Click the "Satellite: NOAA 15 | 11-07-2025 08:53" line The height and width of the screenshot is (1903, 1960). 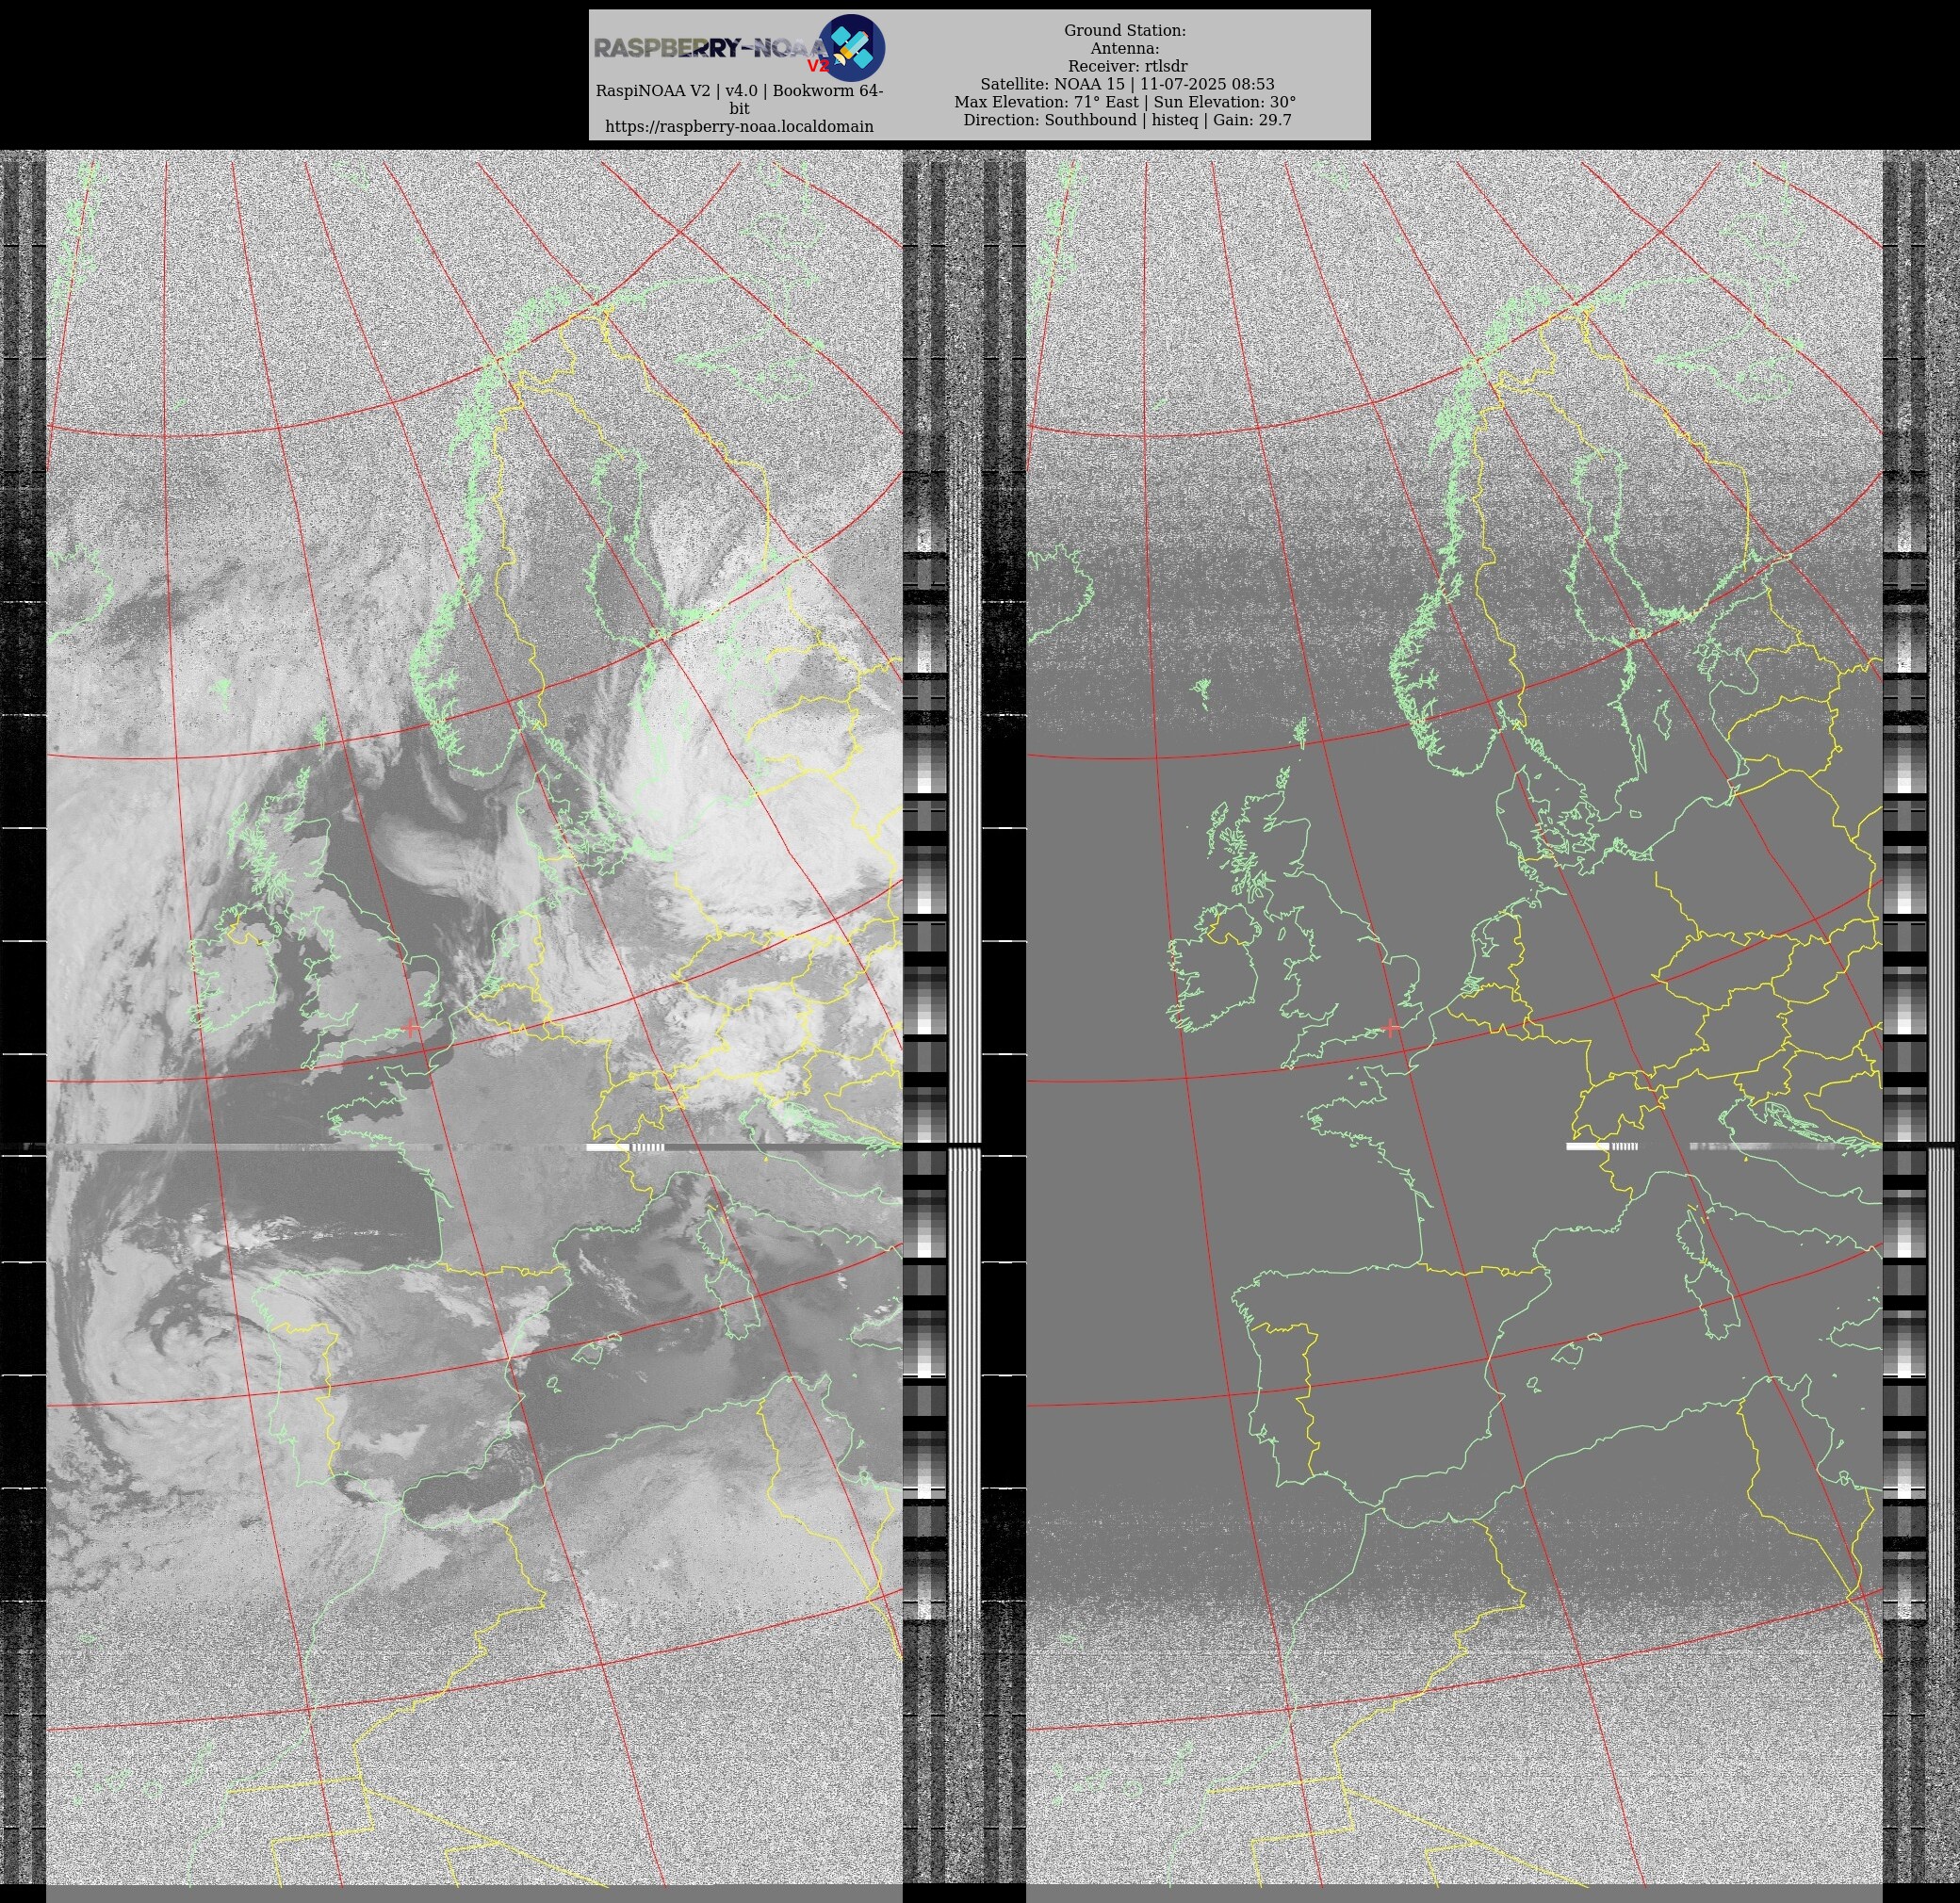[1127, 85]
